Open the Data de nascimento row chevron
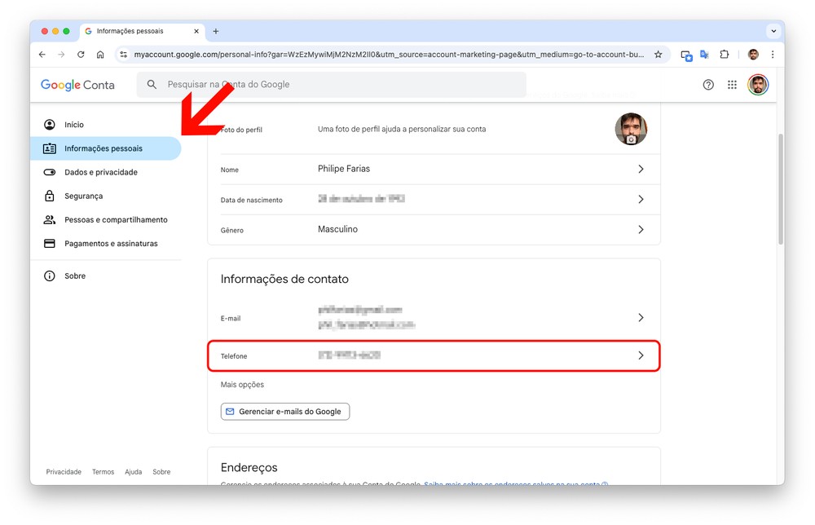Screen dimensions: 815x525 coord(641,199)
